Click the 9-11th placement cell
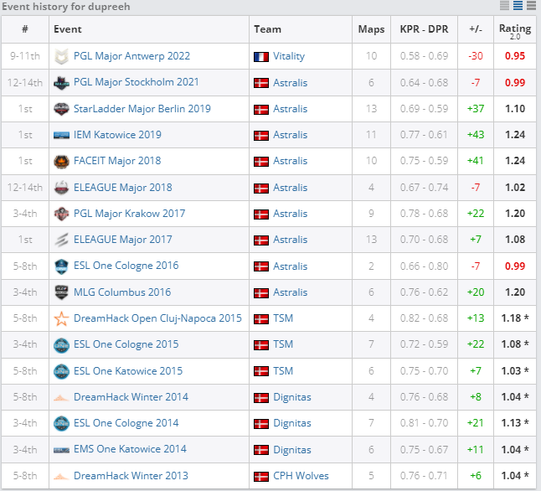This screenshot has width=541, height=491. pos(25,56)
